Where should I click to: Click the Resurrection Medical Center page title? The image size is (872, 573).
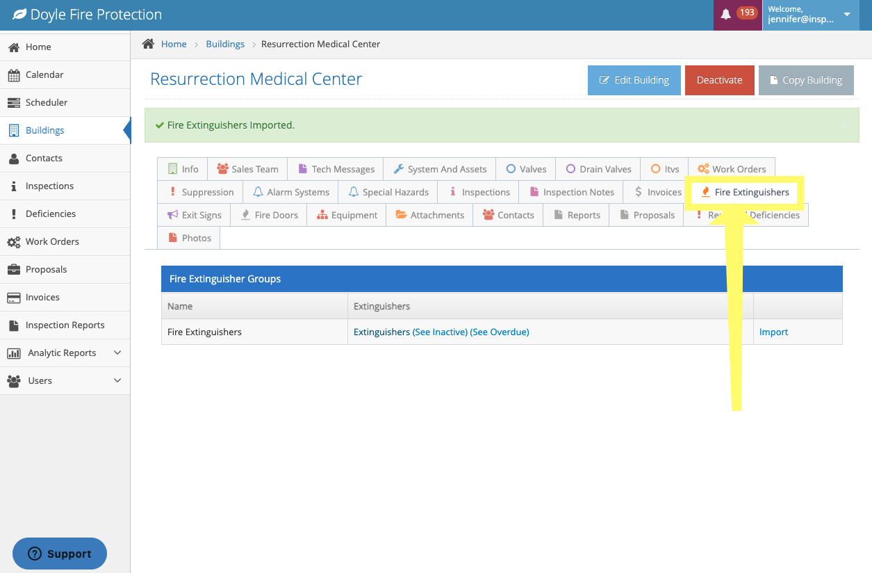click(x=256, y=79)
